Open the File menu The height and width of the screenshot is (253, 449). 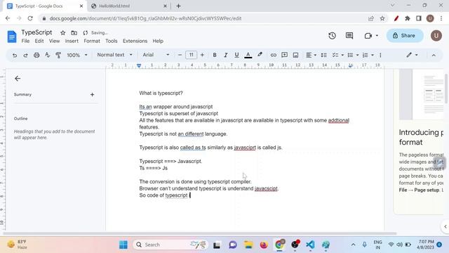tap(25, 41)
